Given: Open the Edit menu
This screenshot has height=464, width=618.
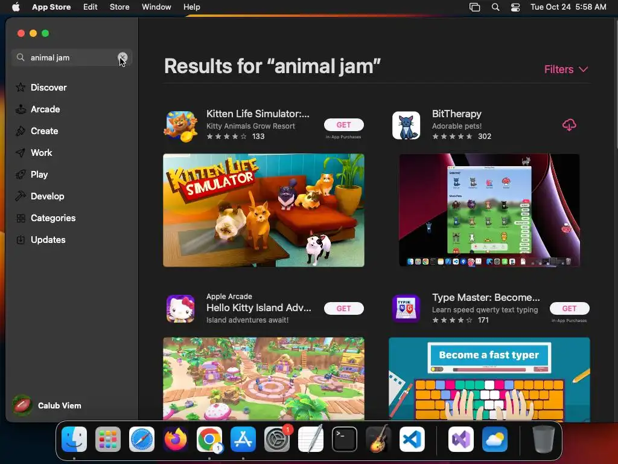Looking at the screenshot, I should coord(91,7).
